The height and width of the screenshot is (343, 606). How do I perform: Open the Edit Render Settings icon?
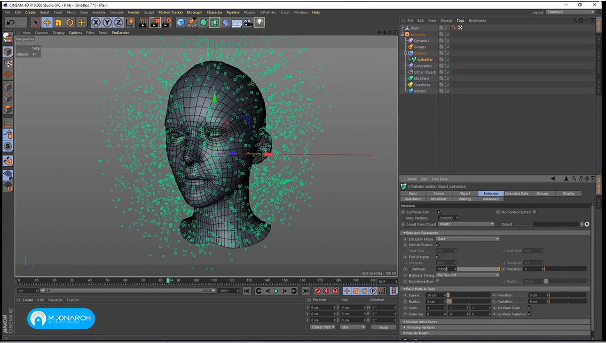tap(166, 22)
